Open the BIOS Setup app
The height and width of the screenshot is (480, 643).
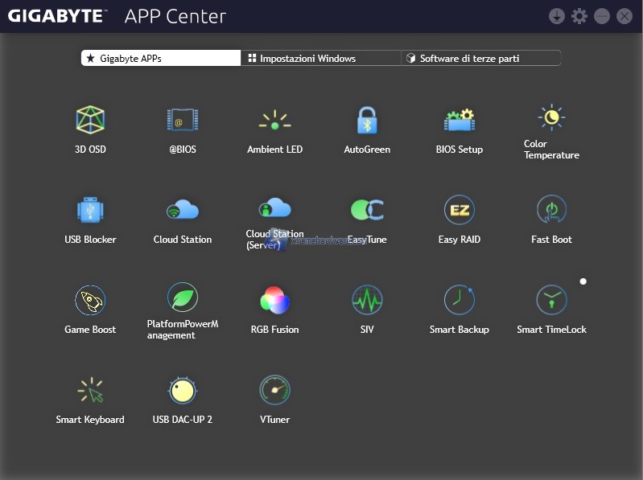(459, 121)
